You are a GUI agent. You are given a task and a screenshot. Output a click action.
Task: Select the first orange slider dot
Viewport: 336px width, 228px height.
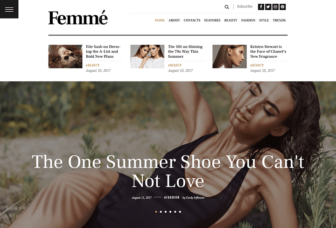pyautogui.click(x=156, y=212)
